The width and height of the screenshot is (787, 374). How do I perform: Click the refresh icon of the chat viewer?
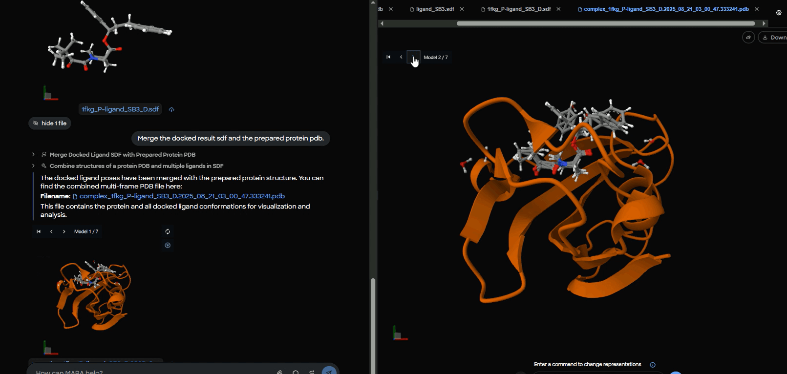coord(168,231)
